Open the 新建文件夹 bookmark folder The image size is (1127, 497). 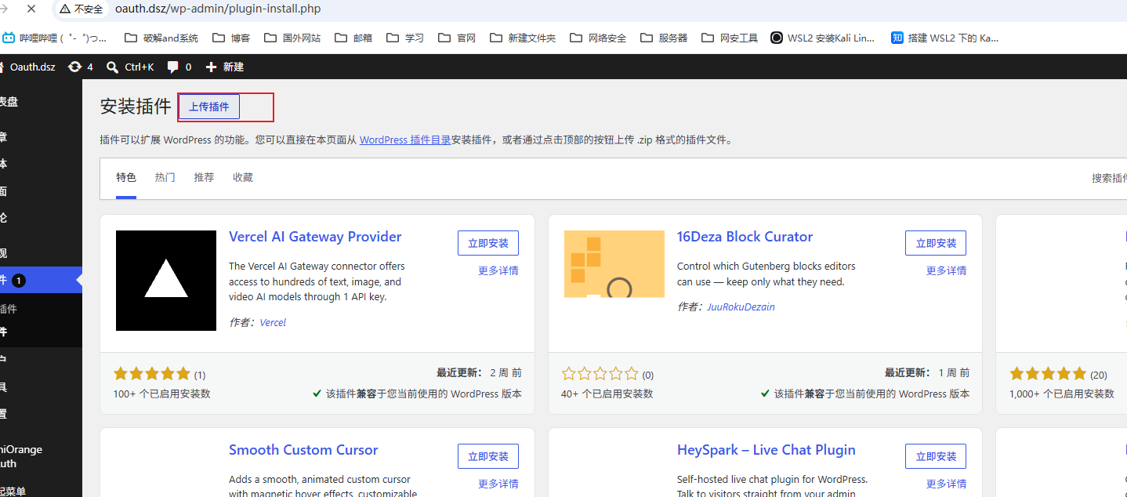pyautogui.click(x=522, y=38)
